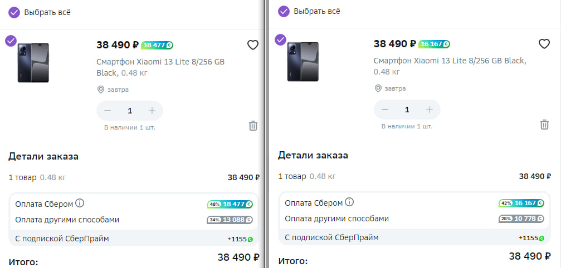This screenshot has width=561, height=268.
Task: Decrease quantity in right cart with minus
Action: (x=385, y=110)
